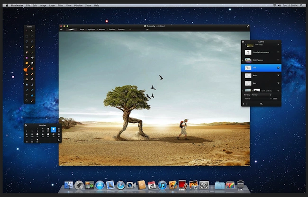Pick the brush preset labeled 17
Screen dimensions: 308x197
coord(48,130)
